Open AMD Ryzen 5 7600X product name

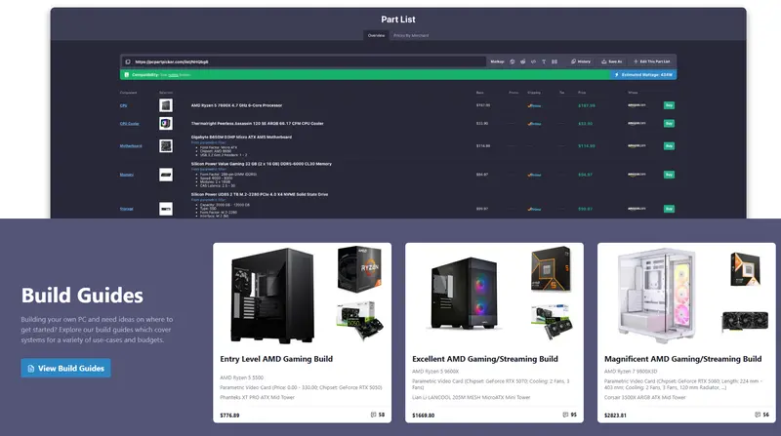pos(236,105)
